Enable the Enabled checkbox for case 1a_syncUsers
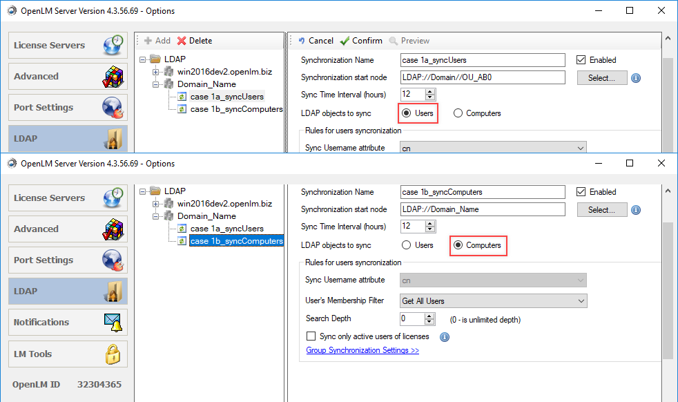This screenshot has height=402, width=678. pyautogui.click(x=581, y=59)
